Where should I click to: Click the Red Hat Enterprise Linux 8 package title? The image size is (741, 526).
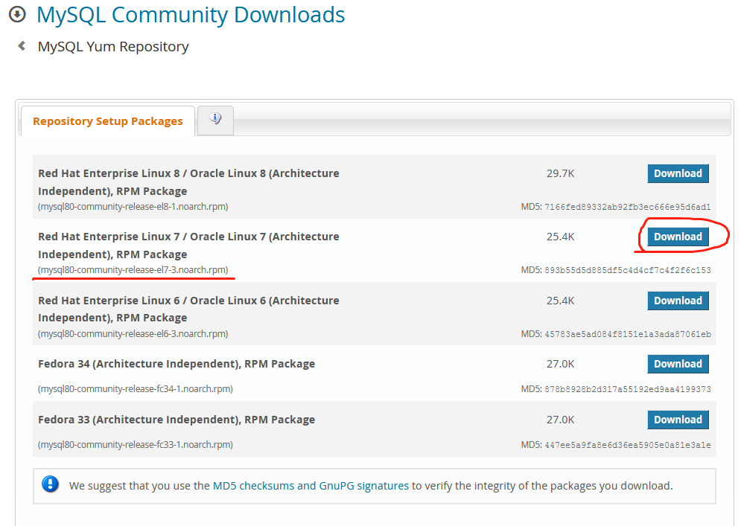point(188,182)
